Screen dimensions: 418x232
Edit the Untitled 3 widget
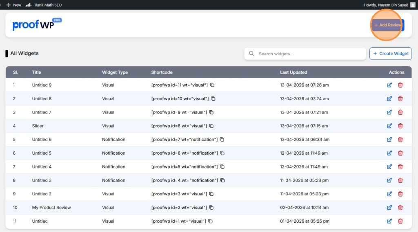tap(389, 180)
